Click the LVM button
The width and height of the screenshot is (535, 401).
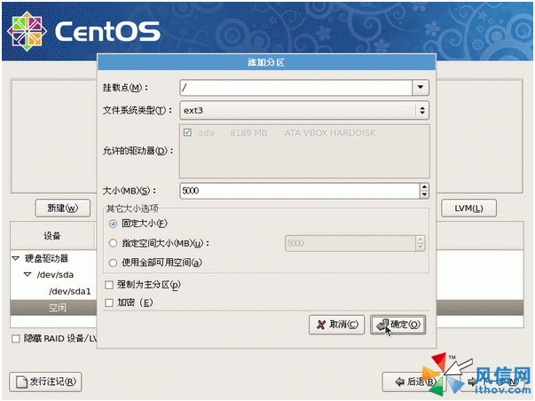coord(468,208)
